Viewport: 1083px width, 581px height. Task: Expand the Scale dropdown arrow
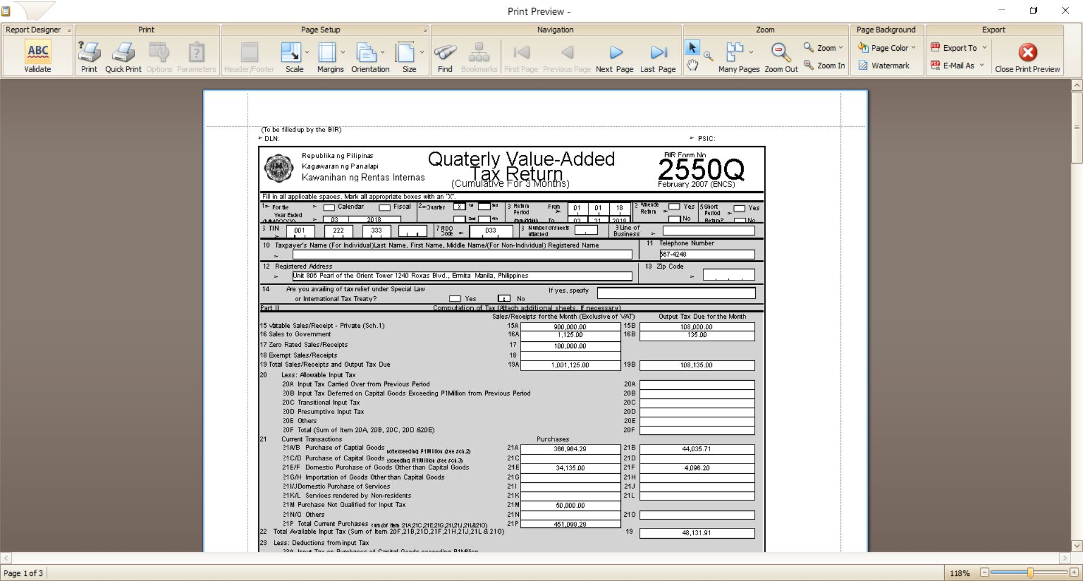coord(307,52)
